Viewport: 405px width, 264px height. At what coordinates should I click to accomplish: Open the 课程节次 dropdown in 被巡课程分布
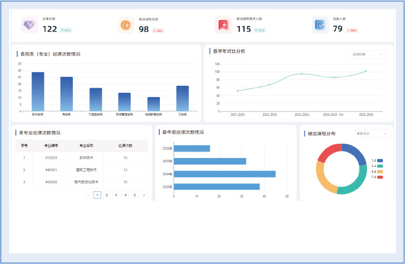(x=372, y=134)
